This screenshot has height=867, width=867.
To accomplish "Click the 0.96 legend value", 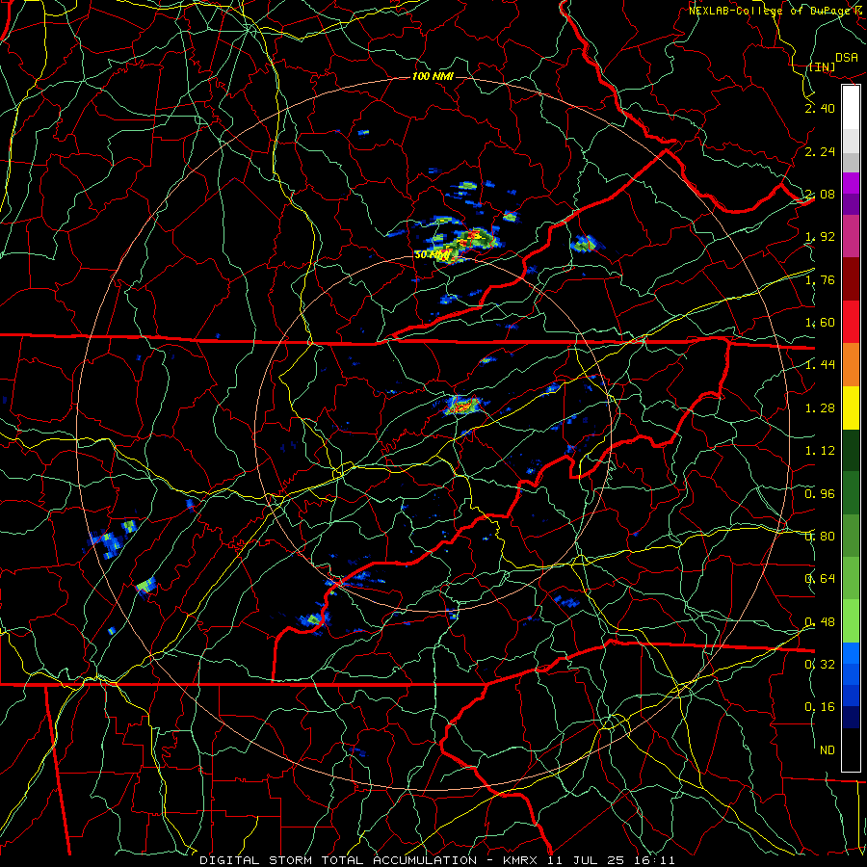I will point(820,494).
